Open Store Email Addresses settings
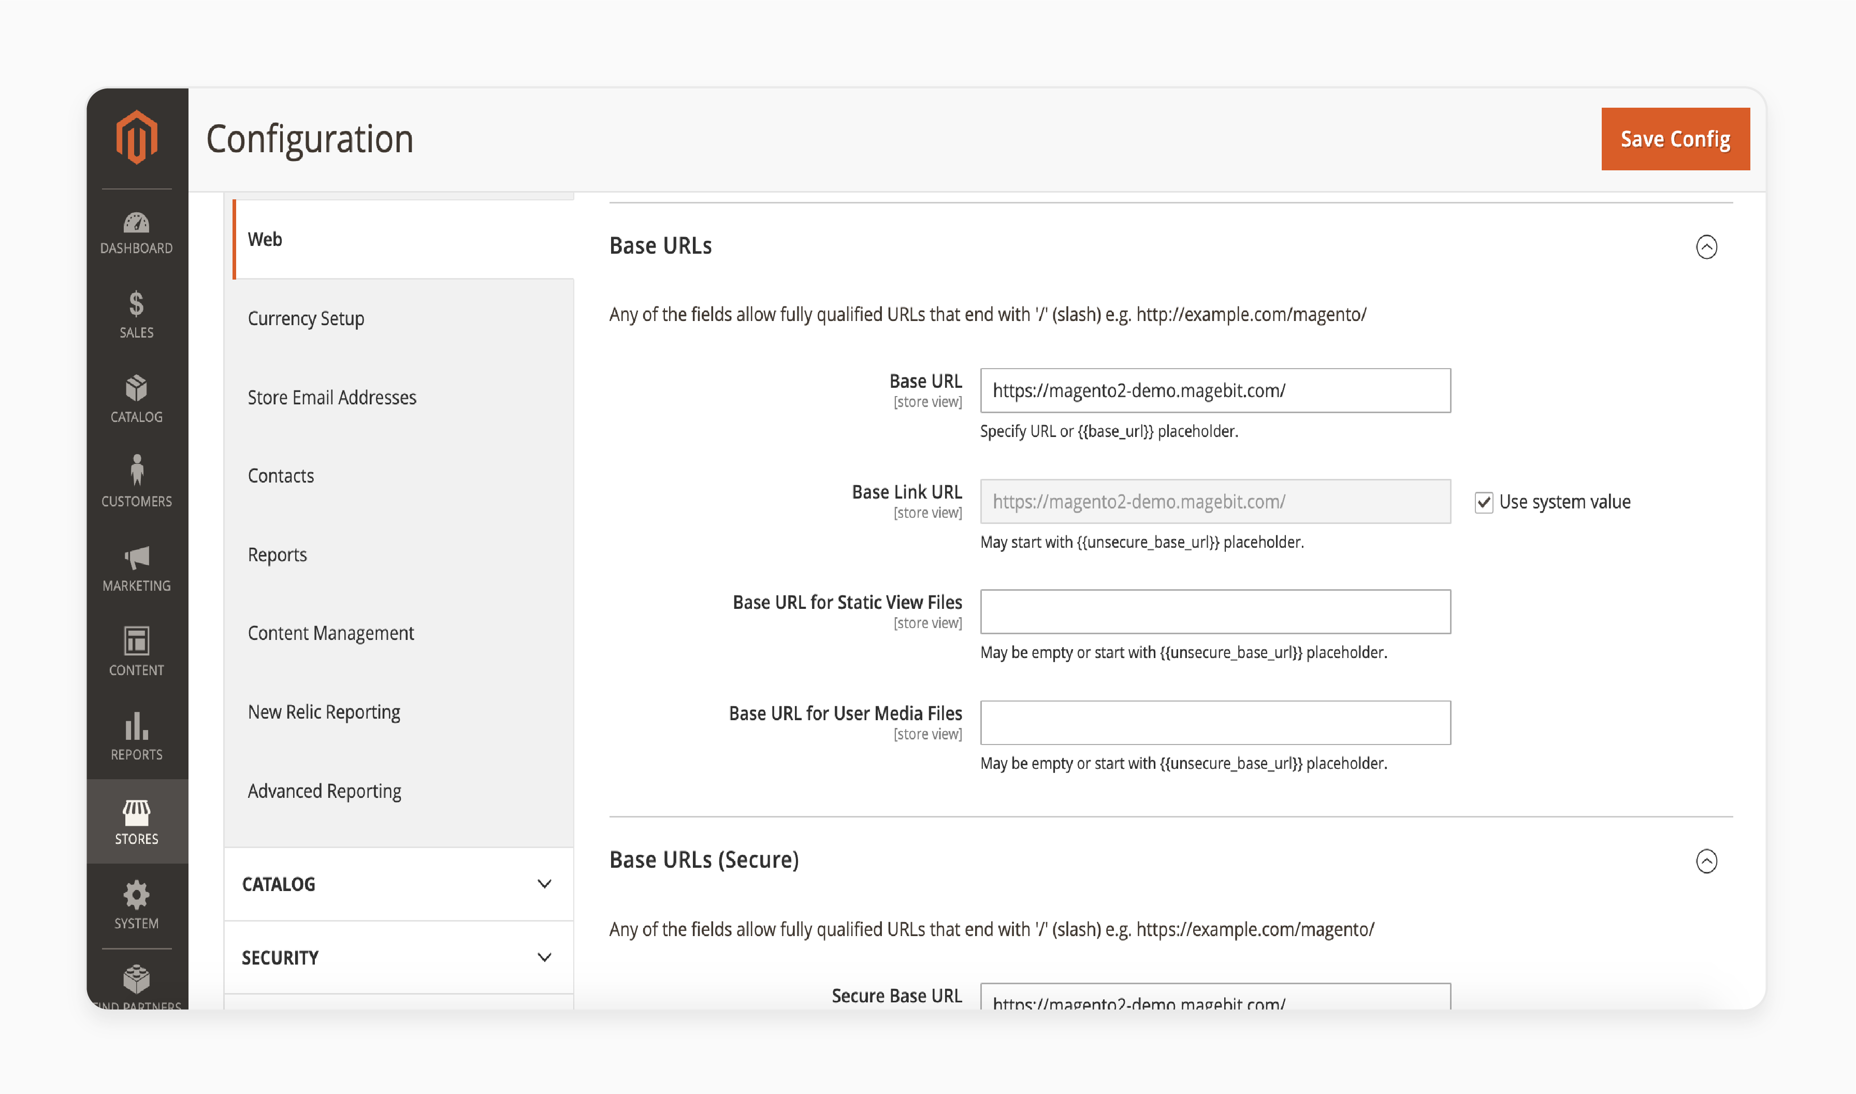Screen dimensions: 1856x1094 (x=332, y=397)
